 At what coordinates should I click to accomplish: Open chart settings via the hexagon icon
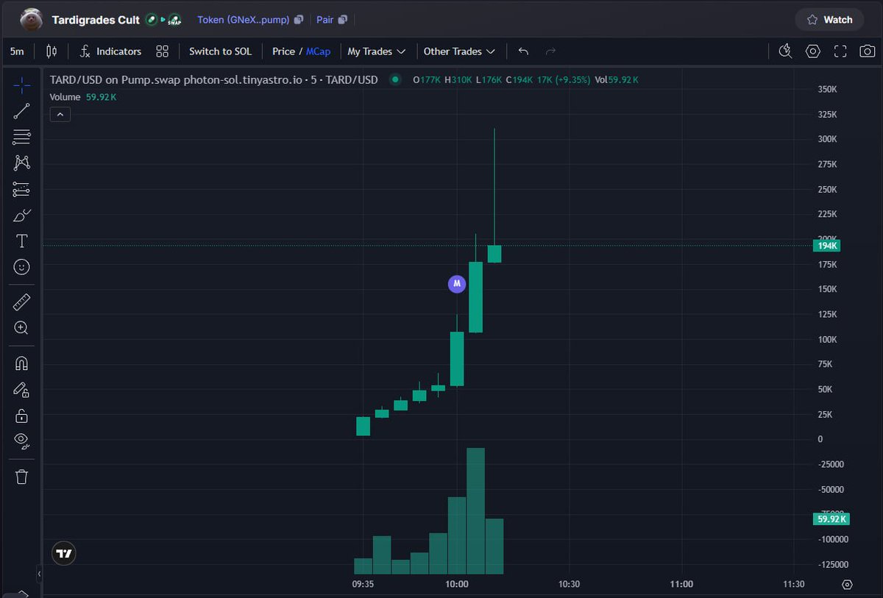coord(812,51)
